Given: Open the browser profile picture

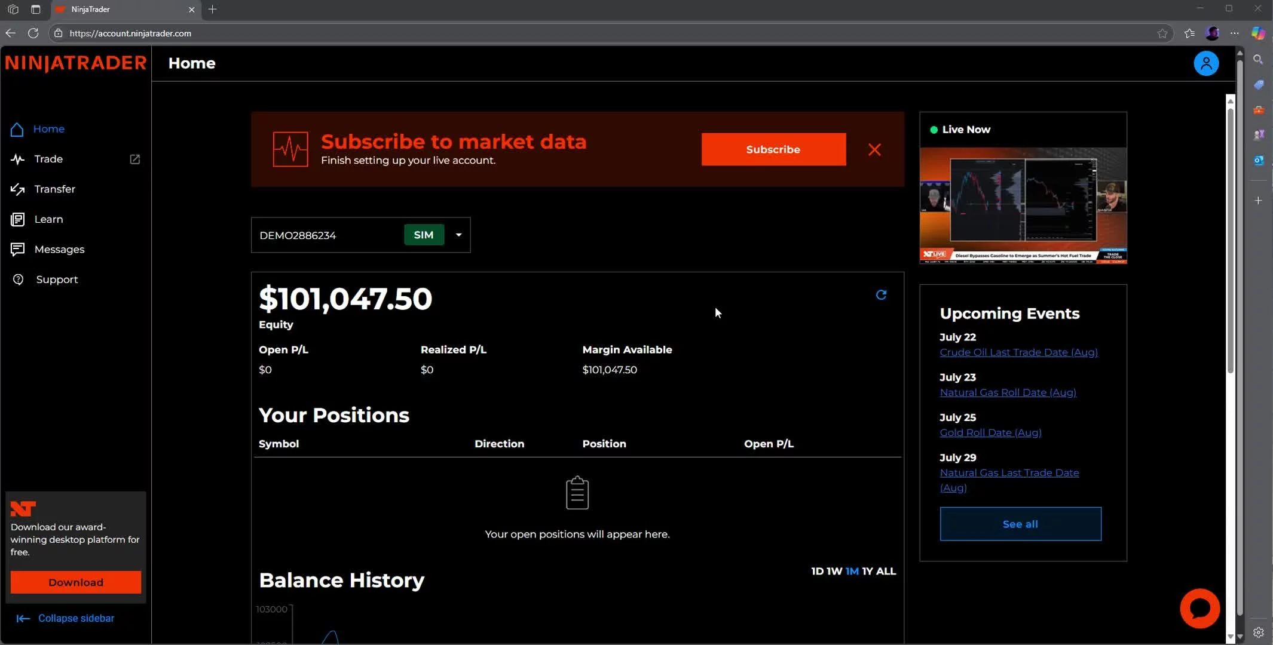Looking at the screenshot, I should pos(1212,33).
